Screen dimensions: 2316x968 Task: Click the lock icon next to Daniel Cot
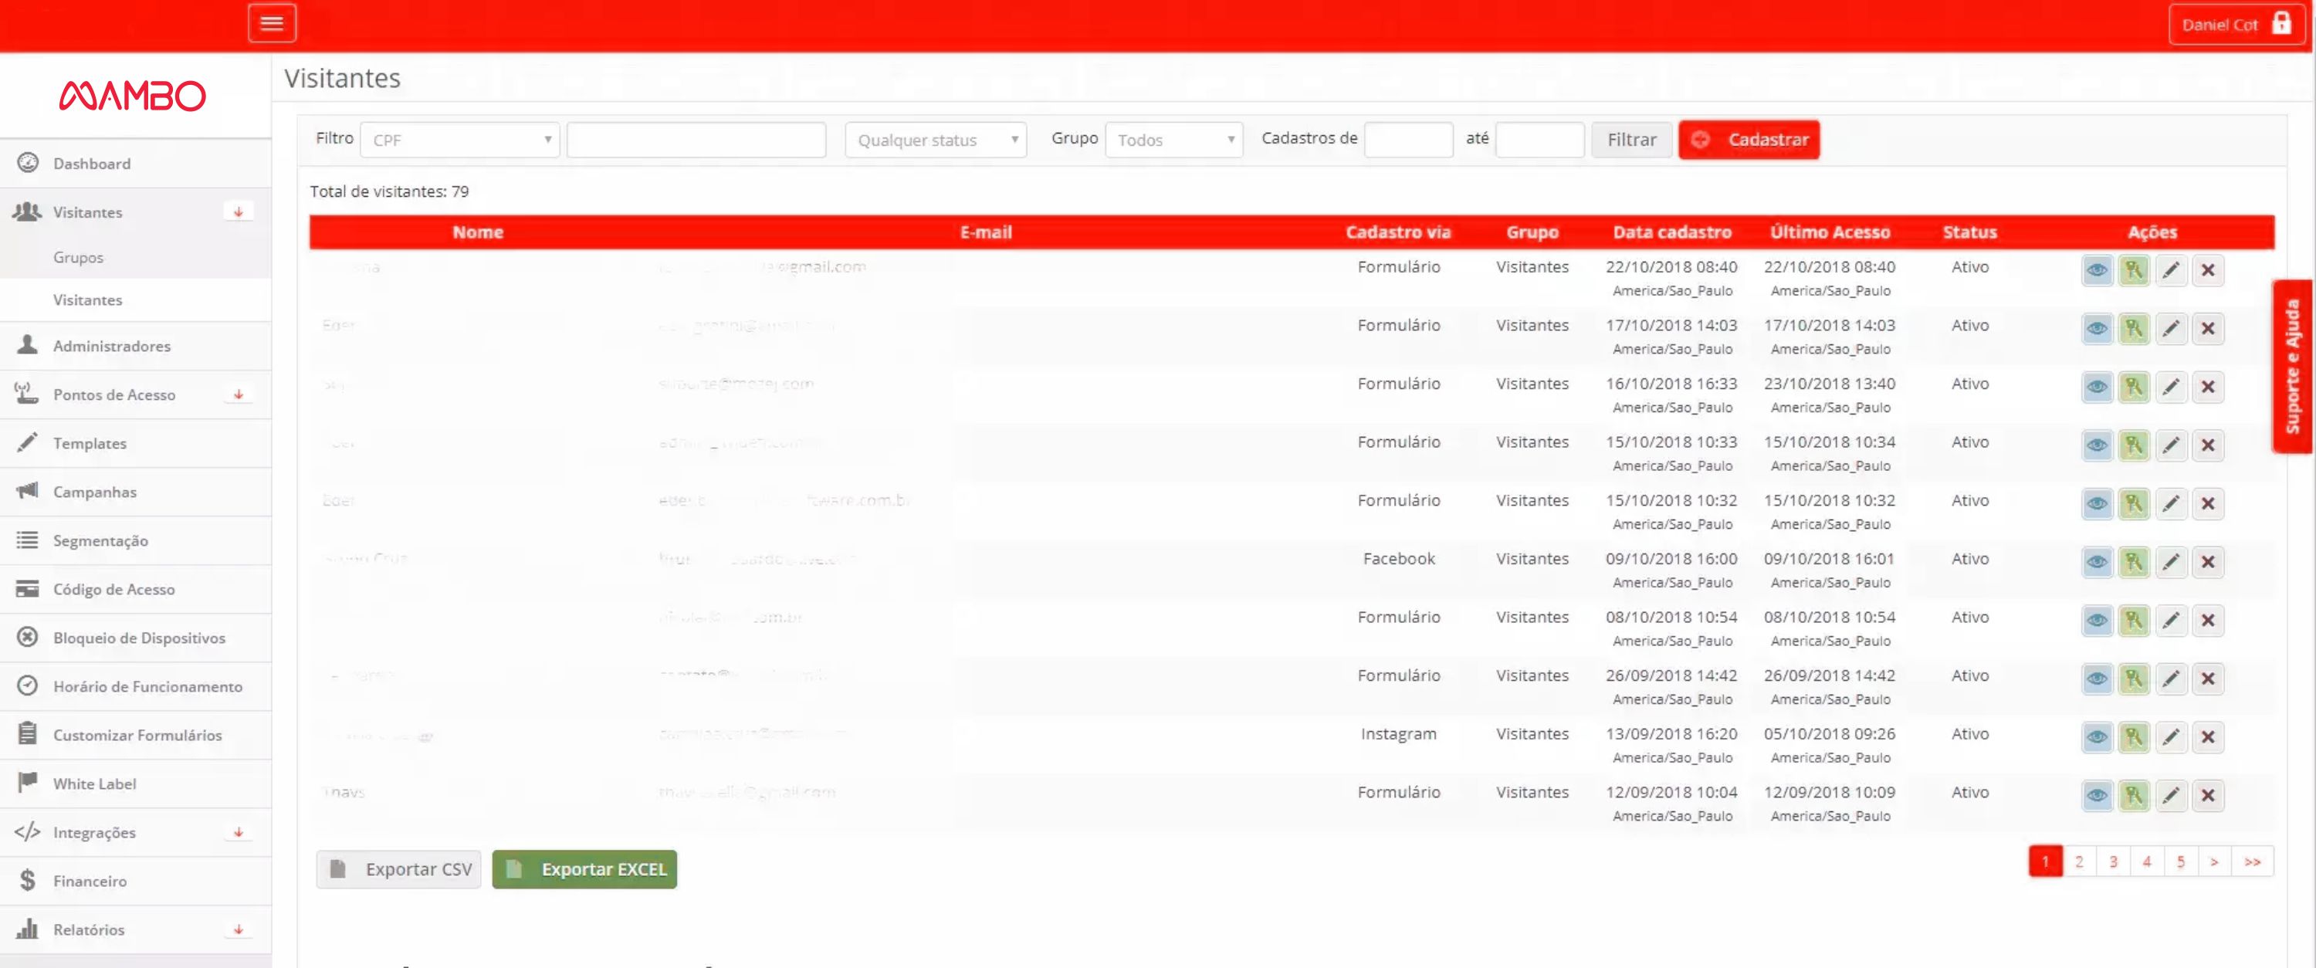coord(2282,23)
